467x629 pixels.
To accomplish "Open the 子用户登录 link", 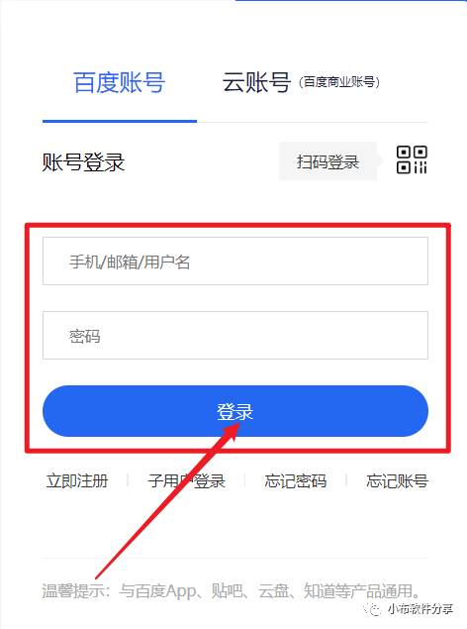I will tap(187, 480).
